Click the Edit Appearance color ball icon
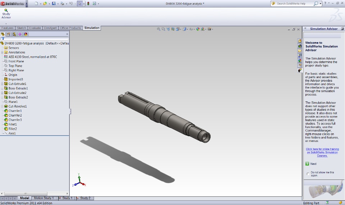This screenshot has width=345, height=205. [198, 29]
